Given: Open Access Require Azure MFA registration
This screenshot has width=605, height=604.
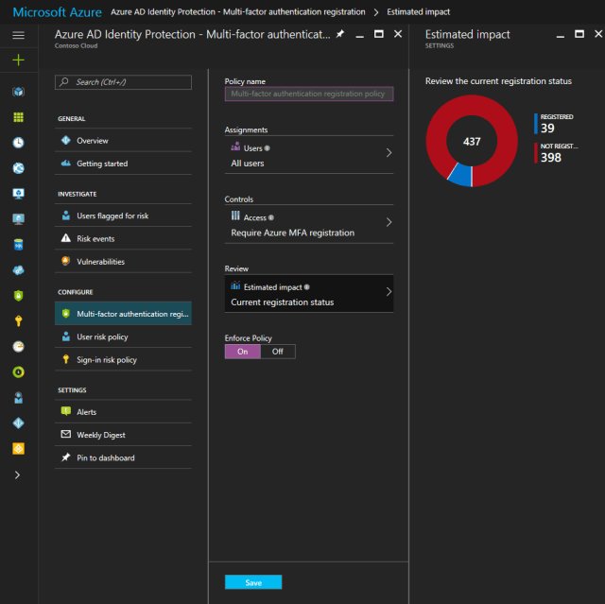Looking at the screenshot, I should point(309,224).
